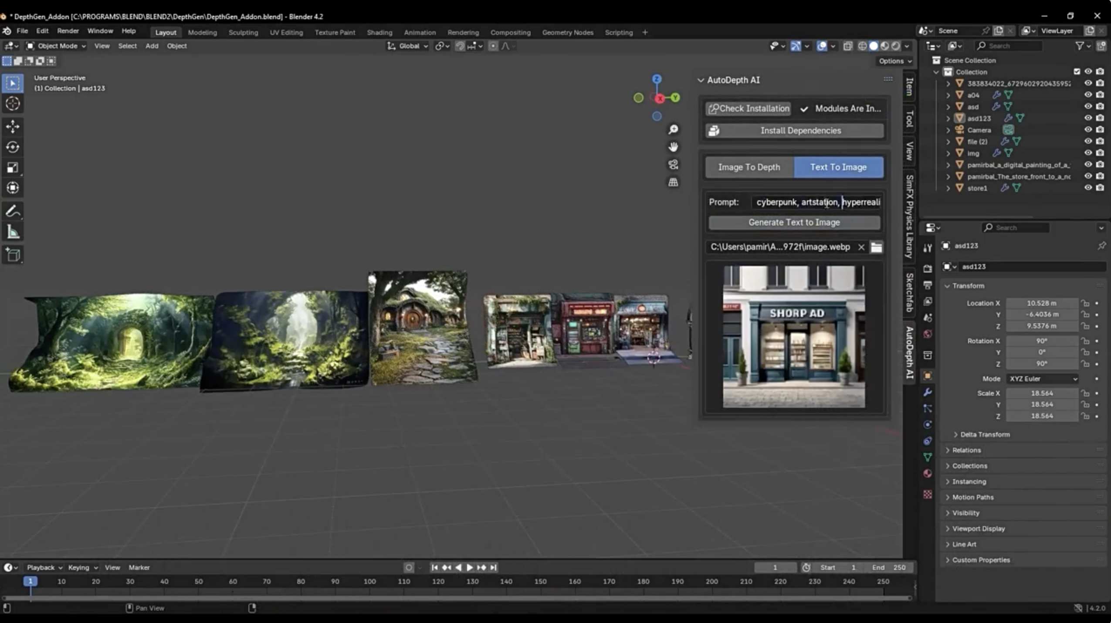The width and height of the screenshot is (1111, 623).
Task: Activate the Annotate tool
Action: click(13, 211)
